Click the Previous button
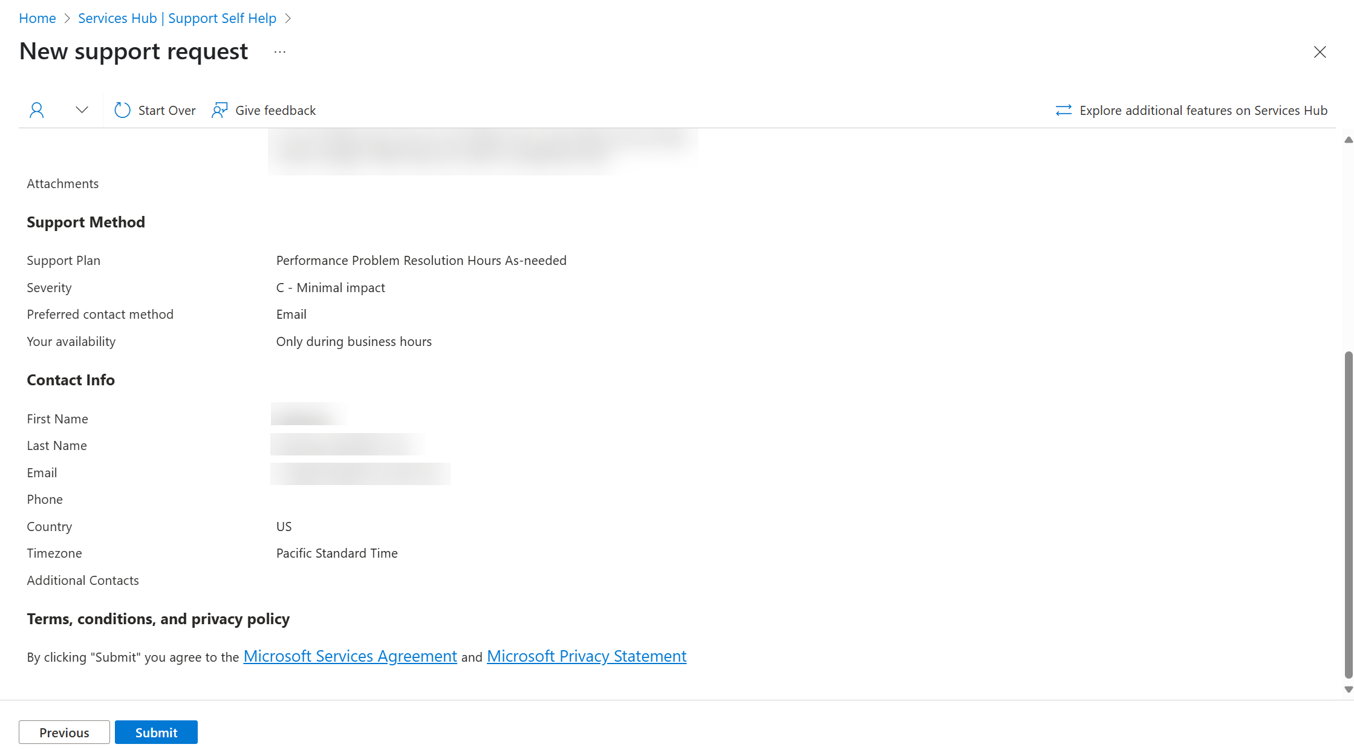The height and width of the screenshot is (750, 1354). (63, 732)
